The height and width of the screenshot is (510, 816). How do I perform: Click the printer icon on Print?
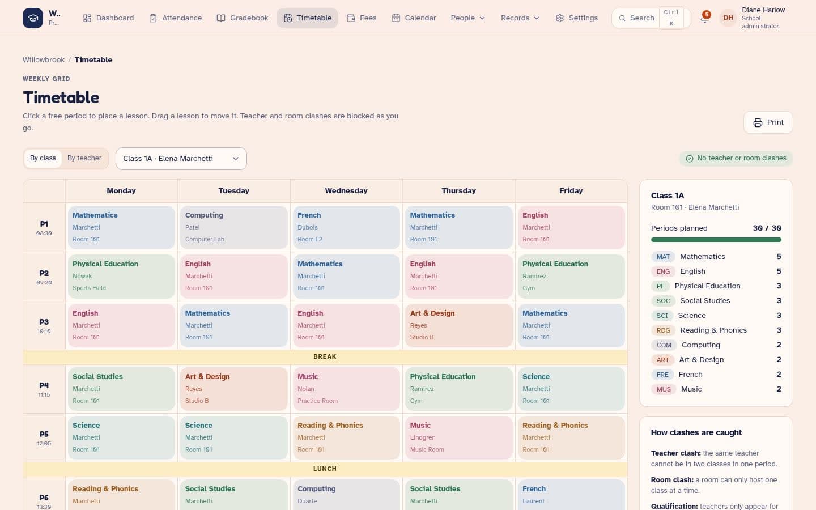(758, 122)
